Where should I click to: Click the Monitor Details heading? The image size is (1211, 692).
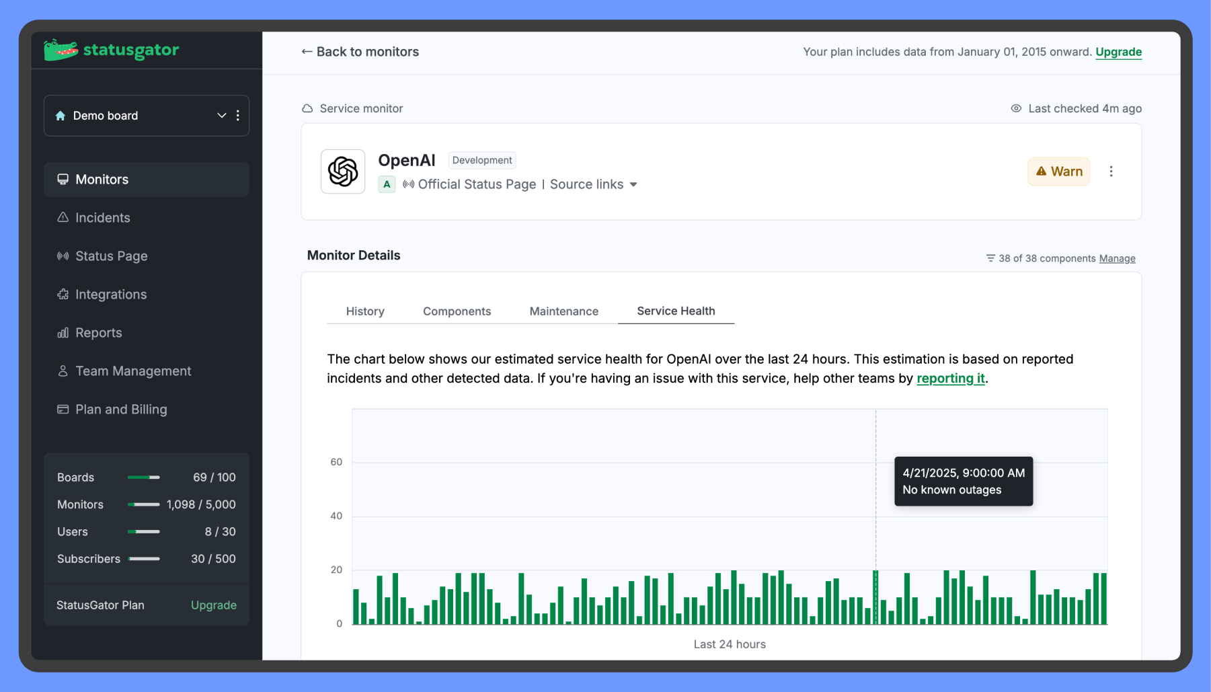[x=354, y=256]
